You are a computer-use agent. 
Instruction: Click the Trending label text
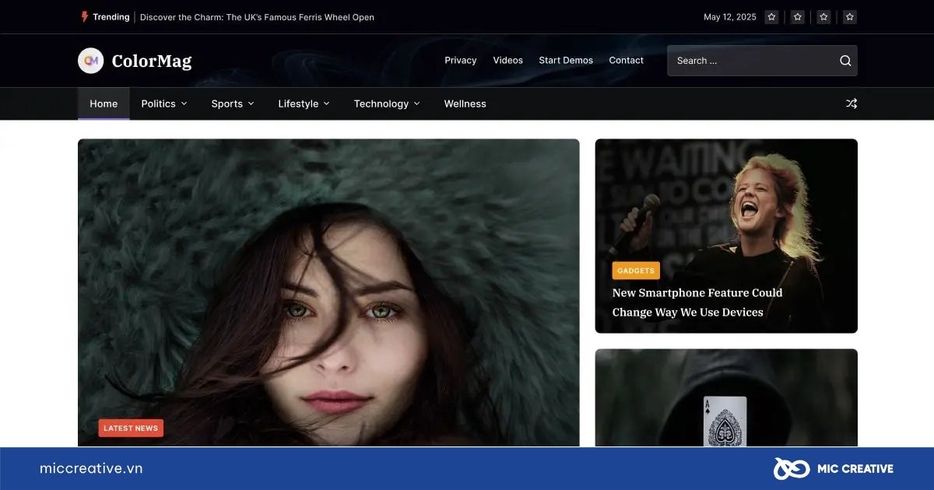coord(111,17)
